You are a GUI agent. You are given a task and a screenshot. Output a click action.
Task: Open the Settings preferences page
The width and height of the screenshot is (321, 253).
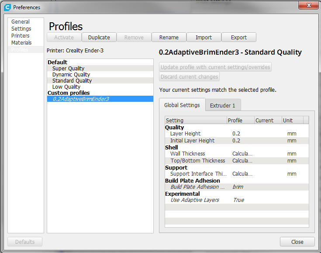point(21,29)
